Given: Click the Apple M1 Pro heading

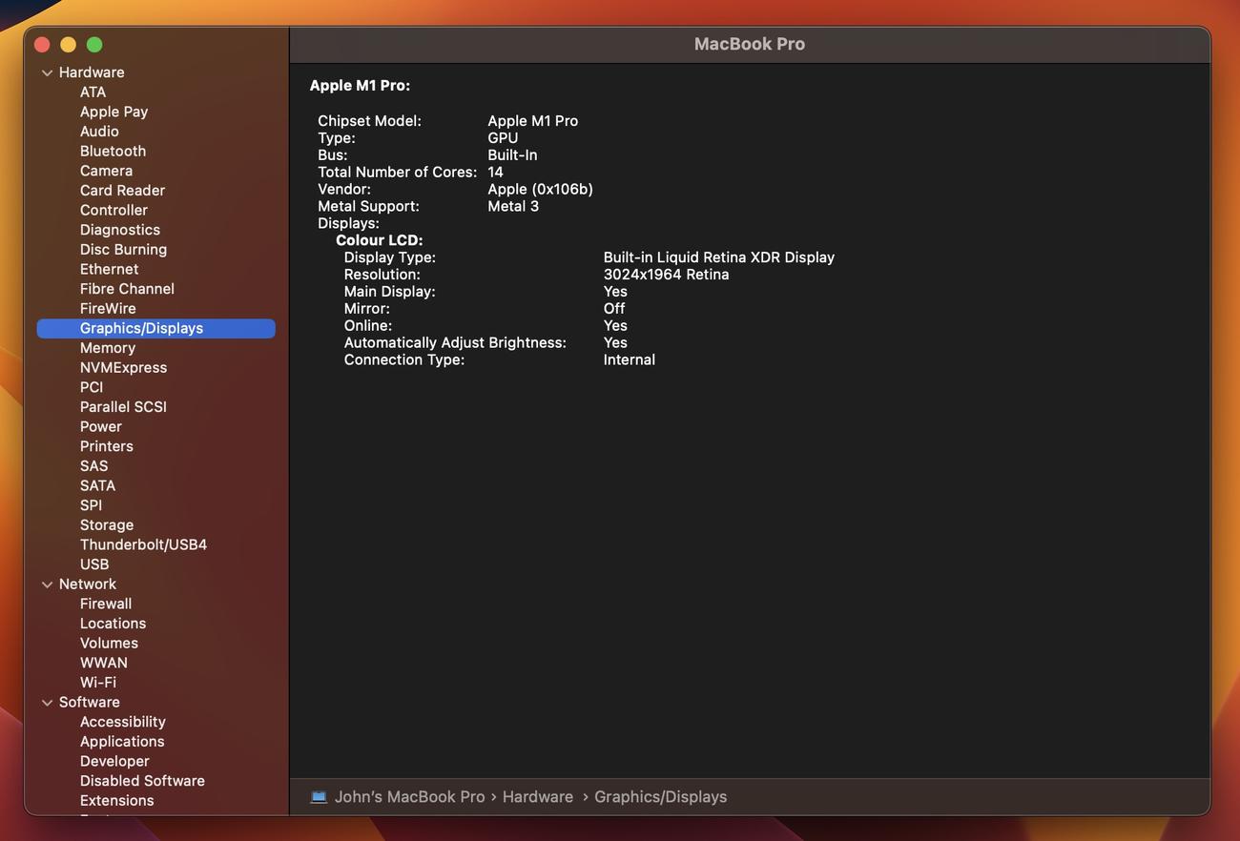Looking at the screenshot, I should [x=360, y=86].
